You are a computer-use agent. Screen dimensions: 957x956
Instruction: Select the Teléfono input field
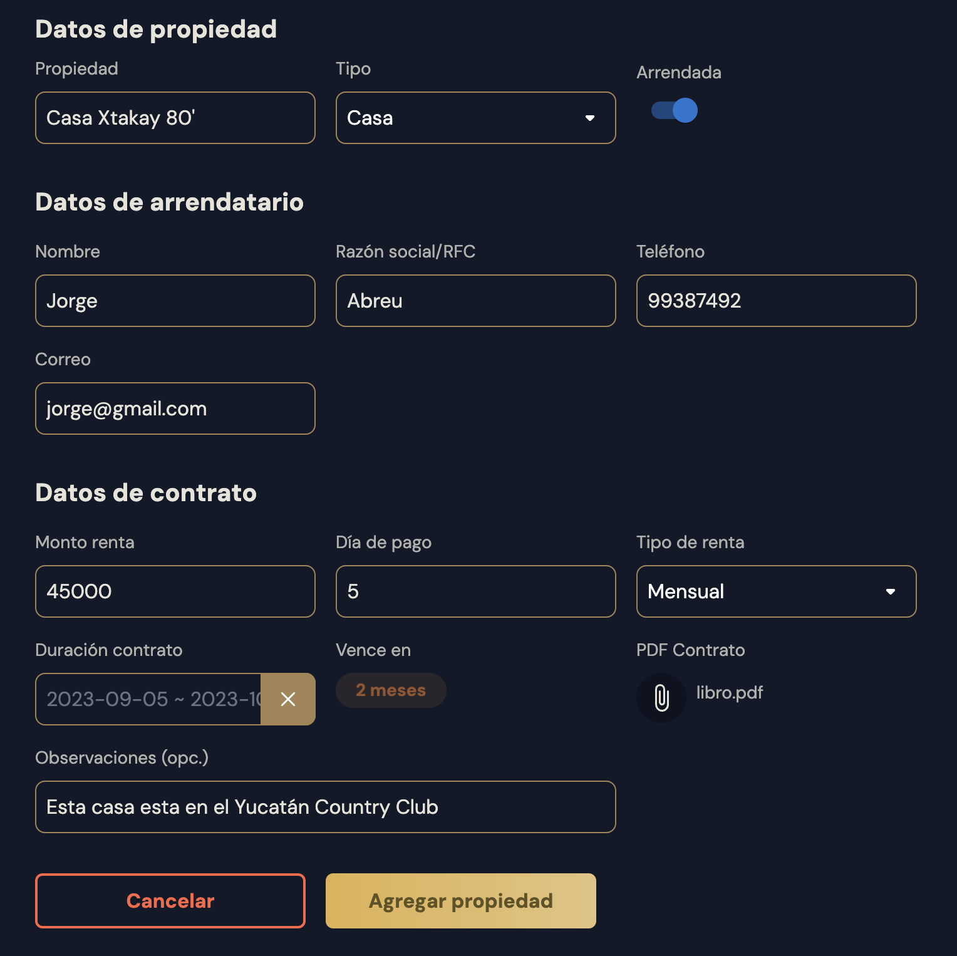pyautogui.click(x=776, y=301)
